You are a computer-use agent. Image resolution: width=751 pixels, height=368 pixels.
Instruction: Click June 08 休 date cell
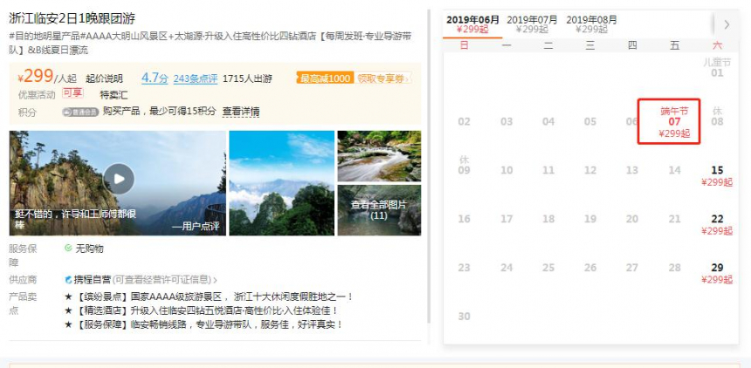(717, 116)
